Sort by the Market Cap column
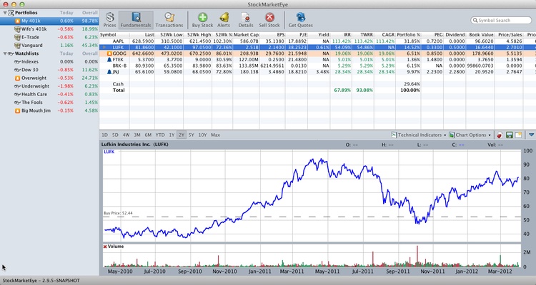 pos(246,35)
